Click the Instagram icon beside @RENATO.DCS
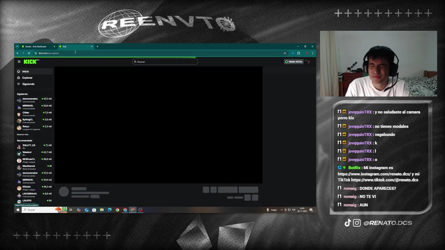445x250 pixels. [x=357, y=223]
